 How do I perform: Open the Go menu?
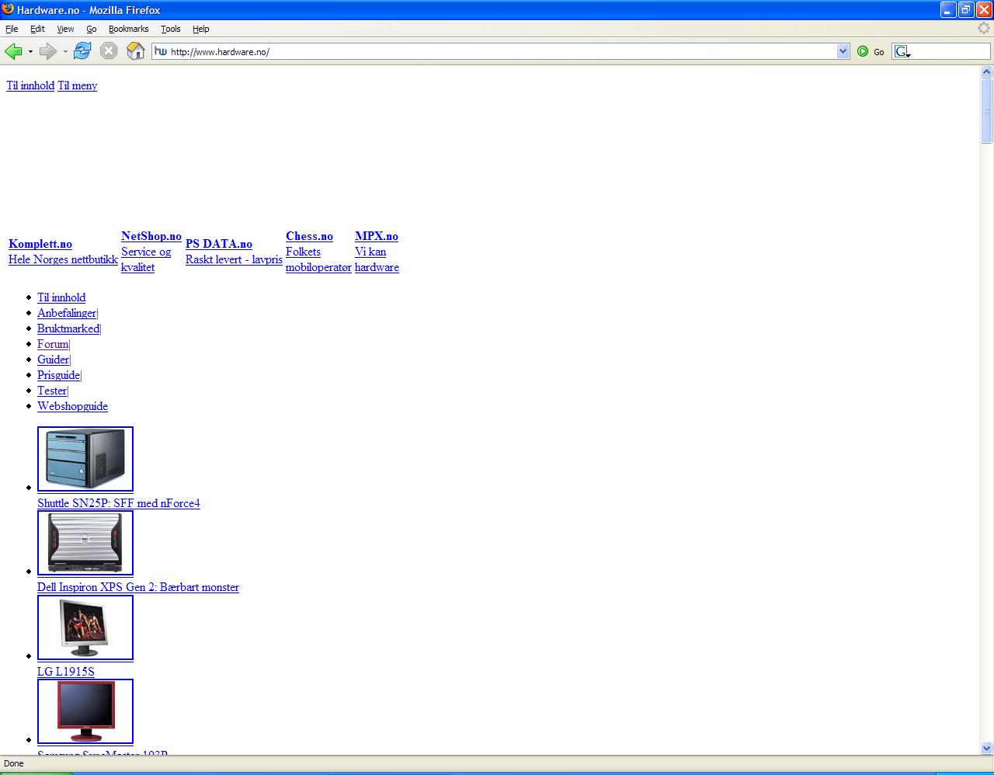[x=92, y=29]
